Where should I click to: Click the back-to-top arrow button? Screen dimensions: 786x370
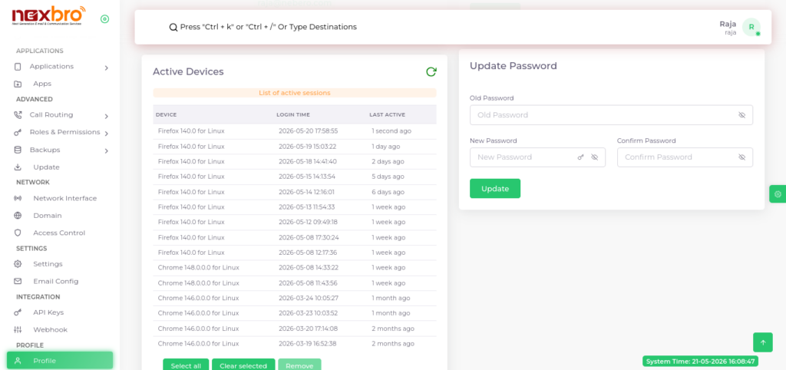[x=763, y=342]
